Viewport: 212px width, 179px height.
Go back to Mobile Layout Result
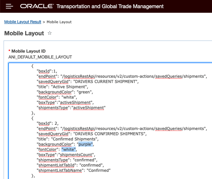(x=23, y=22)
